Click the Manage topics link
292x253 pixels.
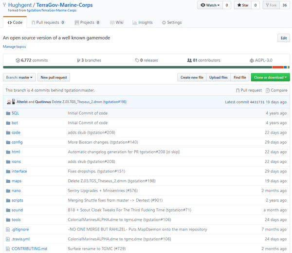pos(14,47)
